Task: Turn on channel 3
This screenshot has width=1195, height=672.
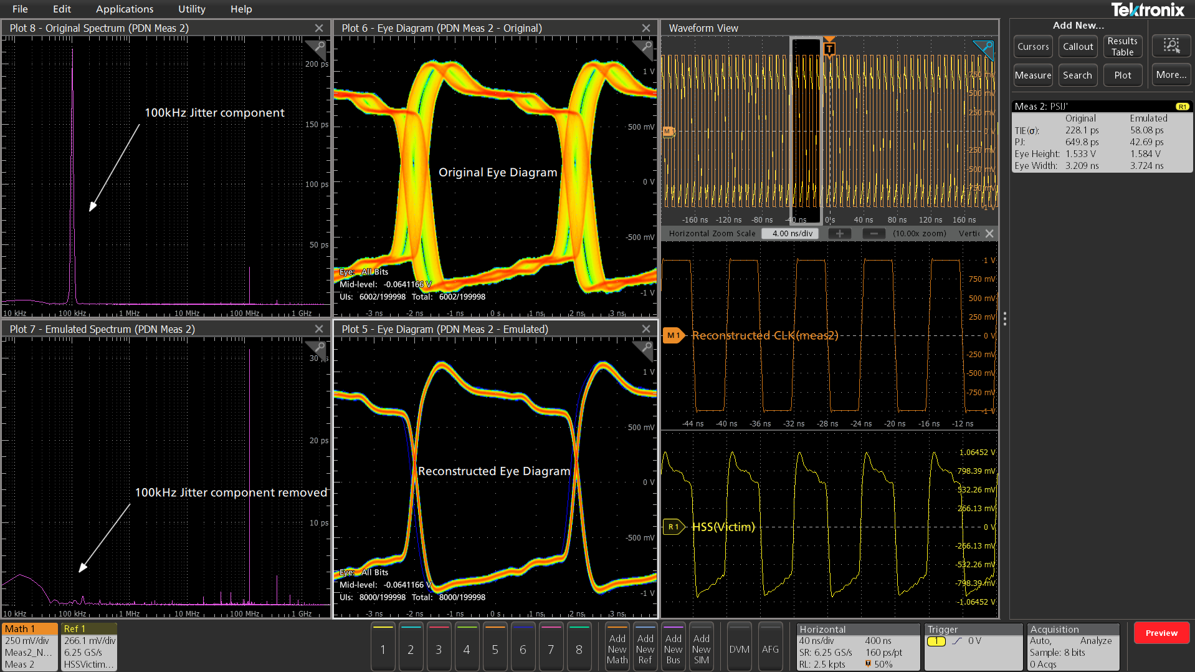Action: point(439,646)
